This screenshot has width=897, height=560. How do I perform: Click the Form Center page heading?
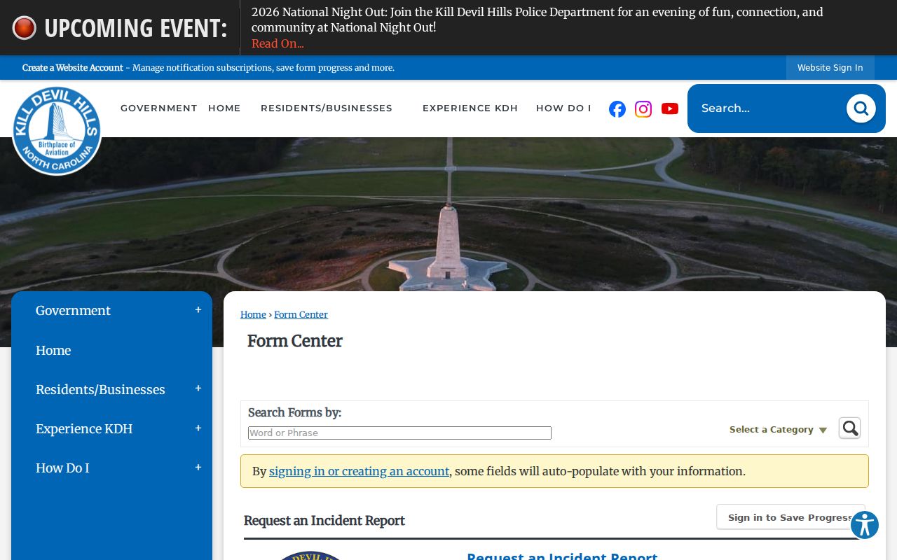click(x=295, y=341)
